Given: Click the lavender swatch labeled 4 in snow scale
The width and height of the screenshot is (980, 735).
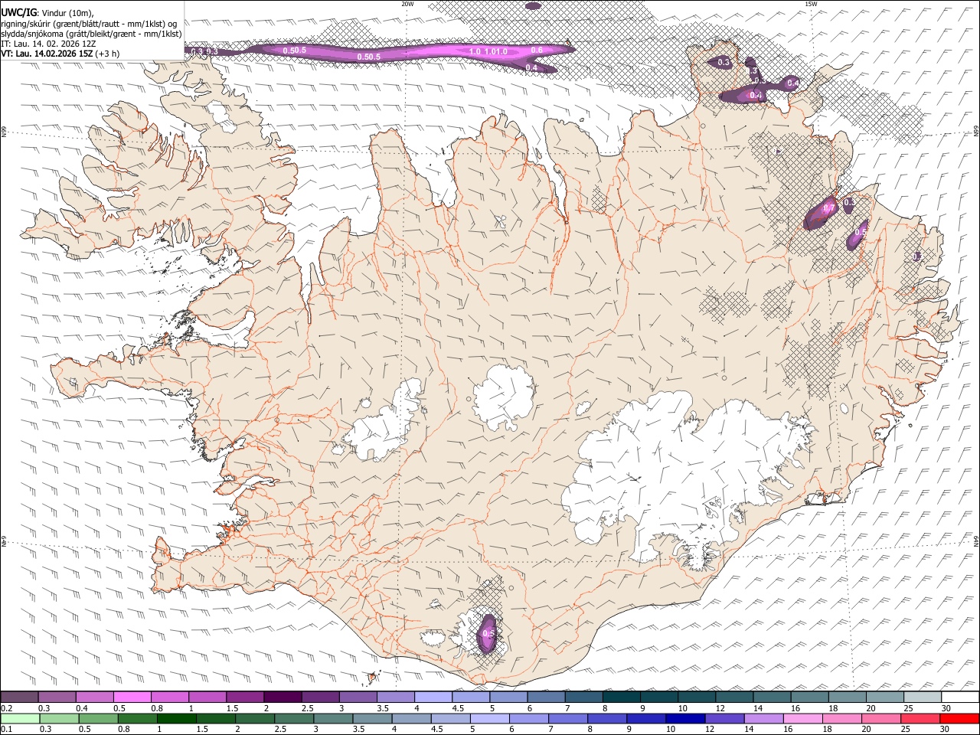Looking at the screenshot, I should click(x=433, y=697).
